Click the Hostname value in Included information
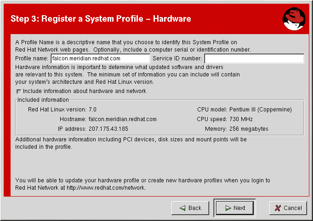 pos(122,119)
